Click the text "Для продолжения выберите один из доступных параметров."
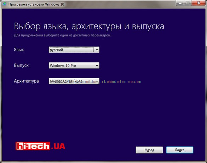 tap(62, 35)
